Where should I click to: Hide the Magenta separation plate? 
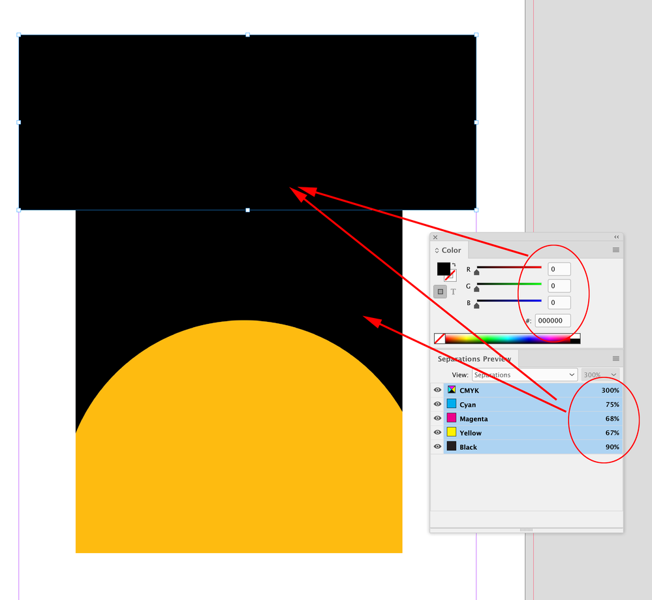click(x=437, y=418)
